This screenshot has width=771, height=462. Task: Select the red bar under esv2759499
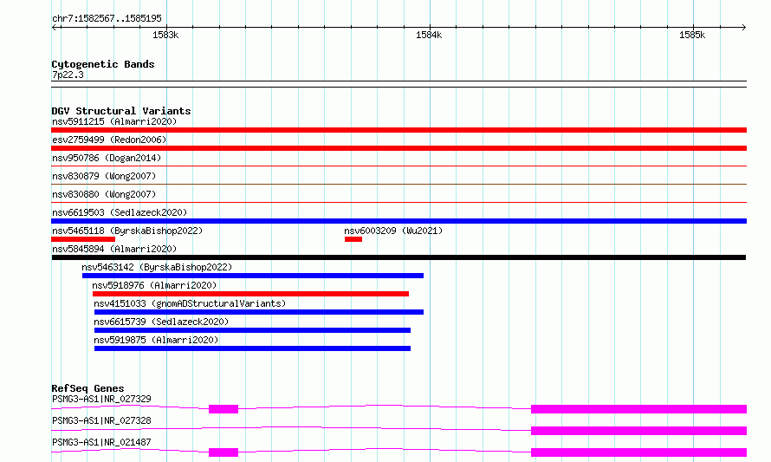coord(398,148)
